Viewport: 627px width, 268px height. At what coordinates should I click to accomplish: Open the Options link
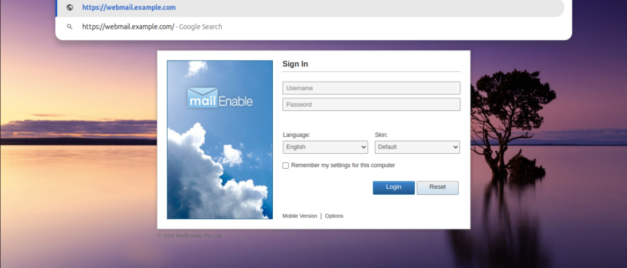[x=334, y=216]
